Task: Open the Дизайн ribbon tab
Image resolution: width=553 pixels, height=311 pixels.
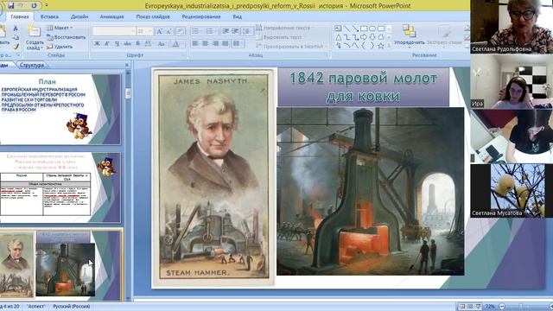Action: (x=79, y=16)
